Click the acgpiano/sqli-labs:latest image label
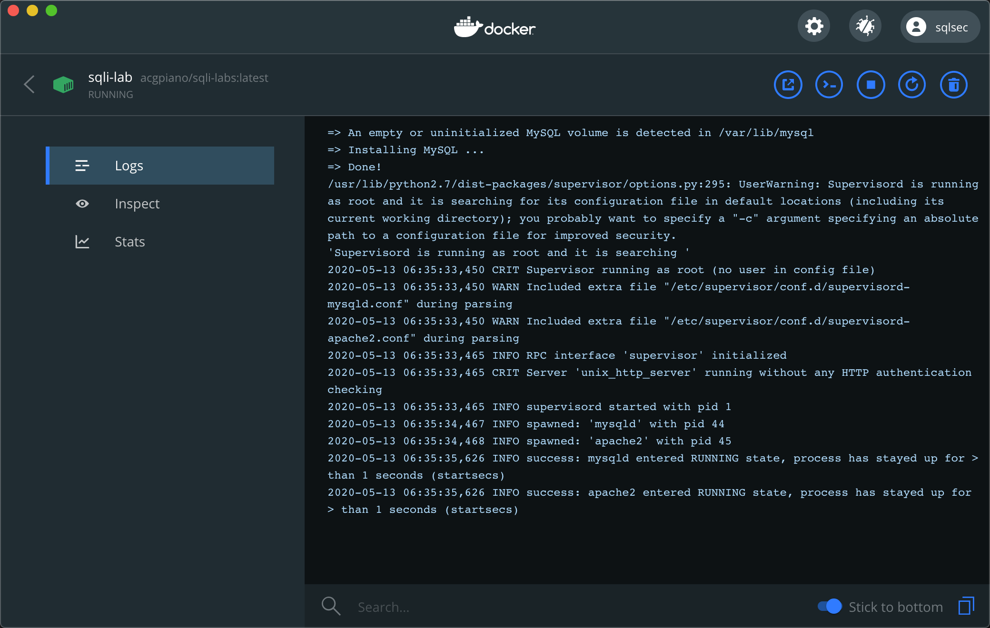 coord(204,78)
